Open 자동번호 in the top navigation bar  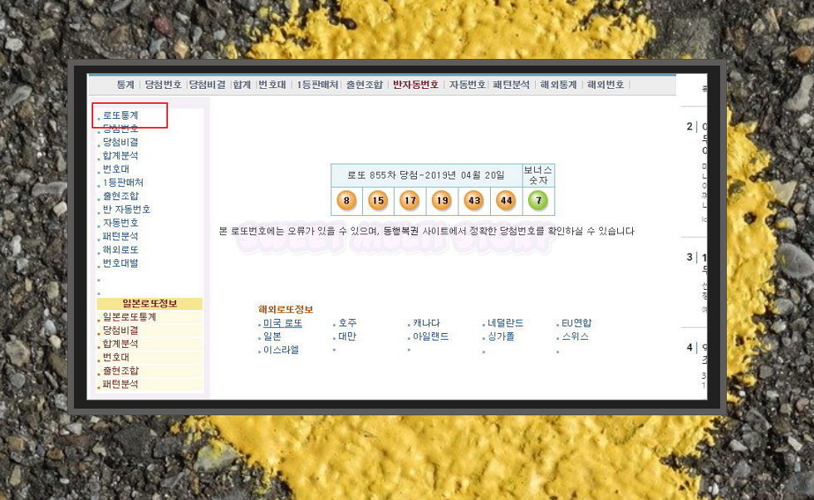[467, 85]
